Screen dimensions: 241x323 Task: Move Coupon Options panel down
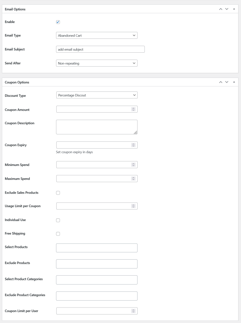(x=227, y=82)
